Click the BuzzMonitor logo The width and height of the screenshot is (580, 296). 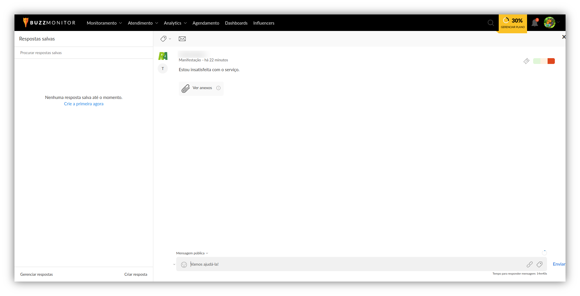49,23
